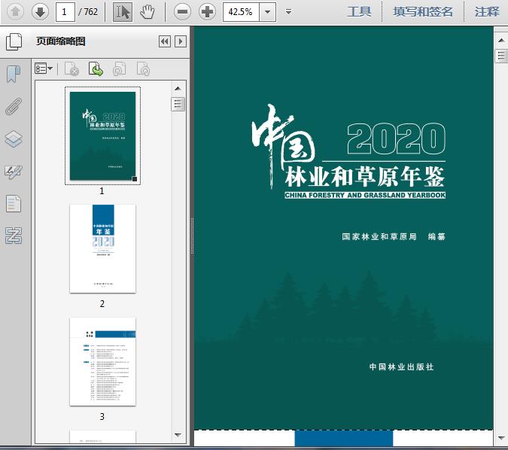Open the attachments paperclip panel
The width and height of the screenshot is (508, 450).
(14, 106)
